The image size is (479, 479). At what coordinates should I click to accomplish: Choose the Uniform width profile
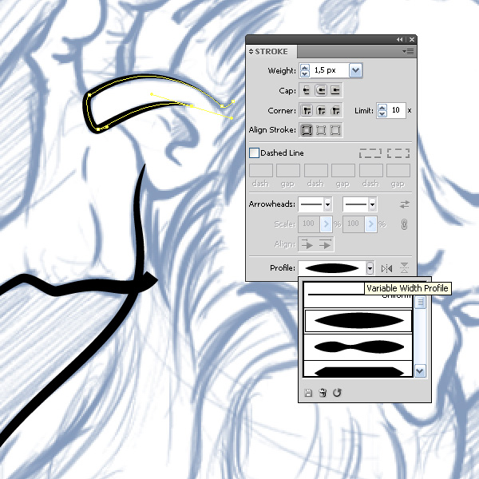(358, 295)
